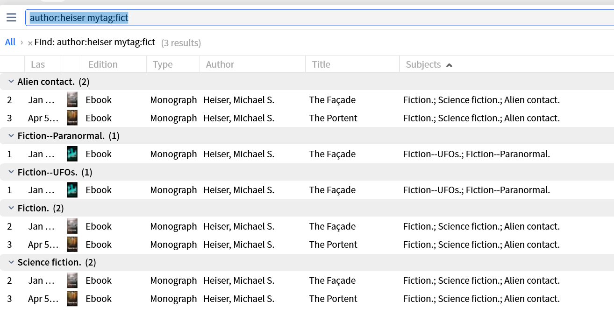Click Heiser, Michael S. in Fiction--Paranormal. row

click(x=239, y=154)
